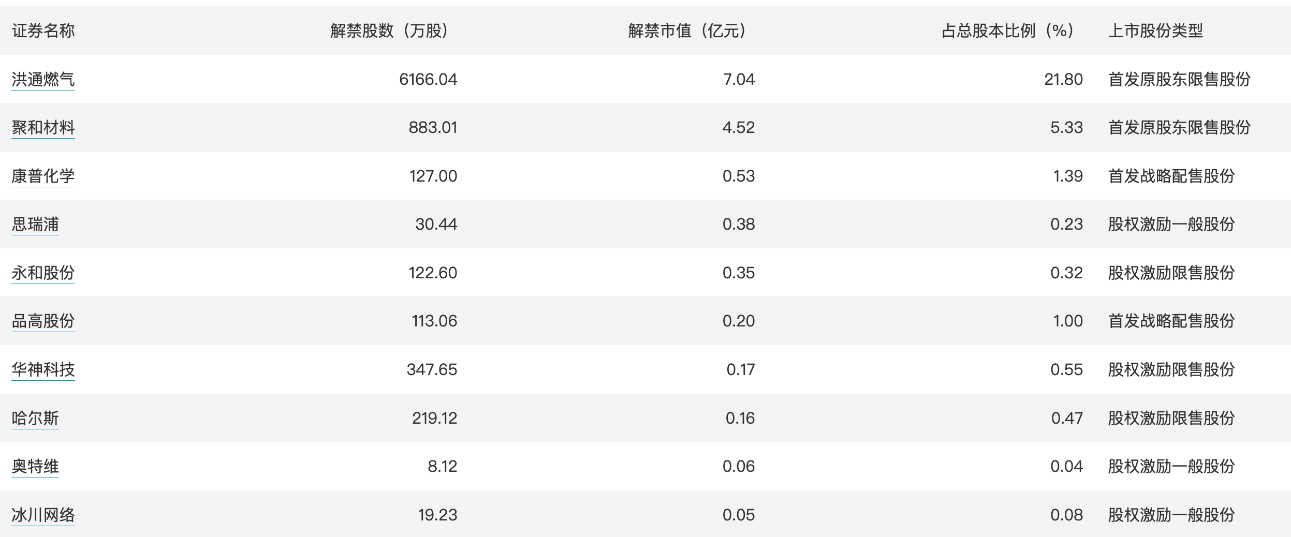The image size is (1291, 537).
Task: Open the 冰川网络 stock link
Action: pos(43,515)
